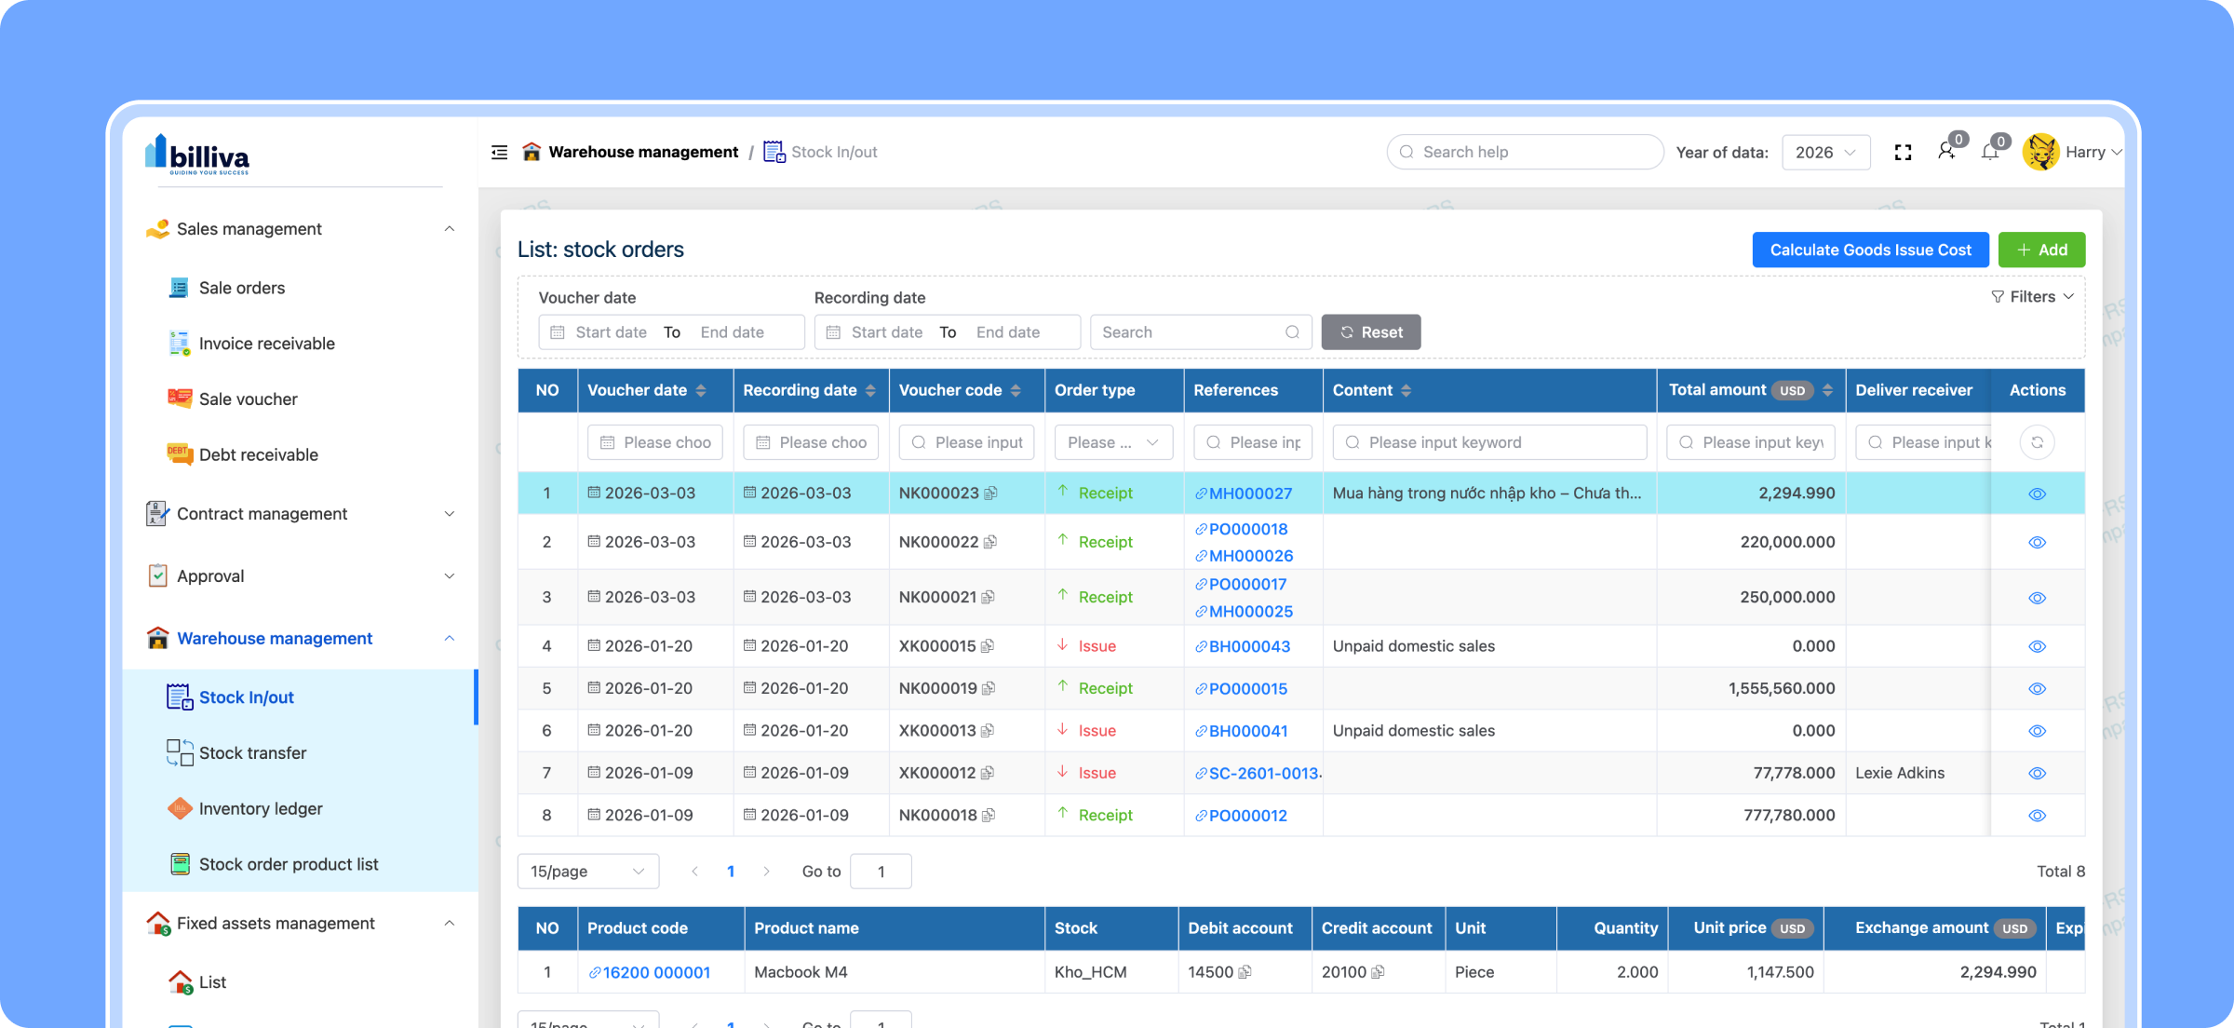Click the billiva logo

197,155
